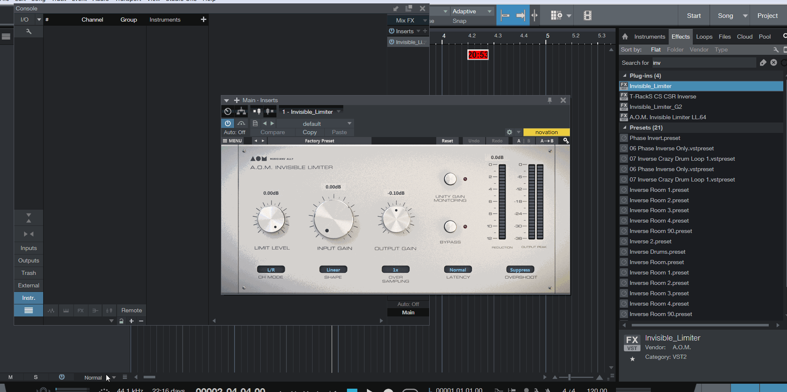Open the sidechain routing icon in plugin header
787x392 pixels.
pyautogui.click(x=241, y=111)
